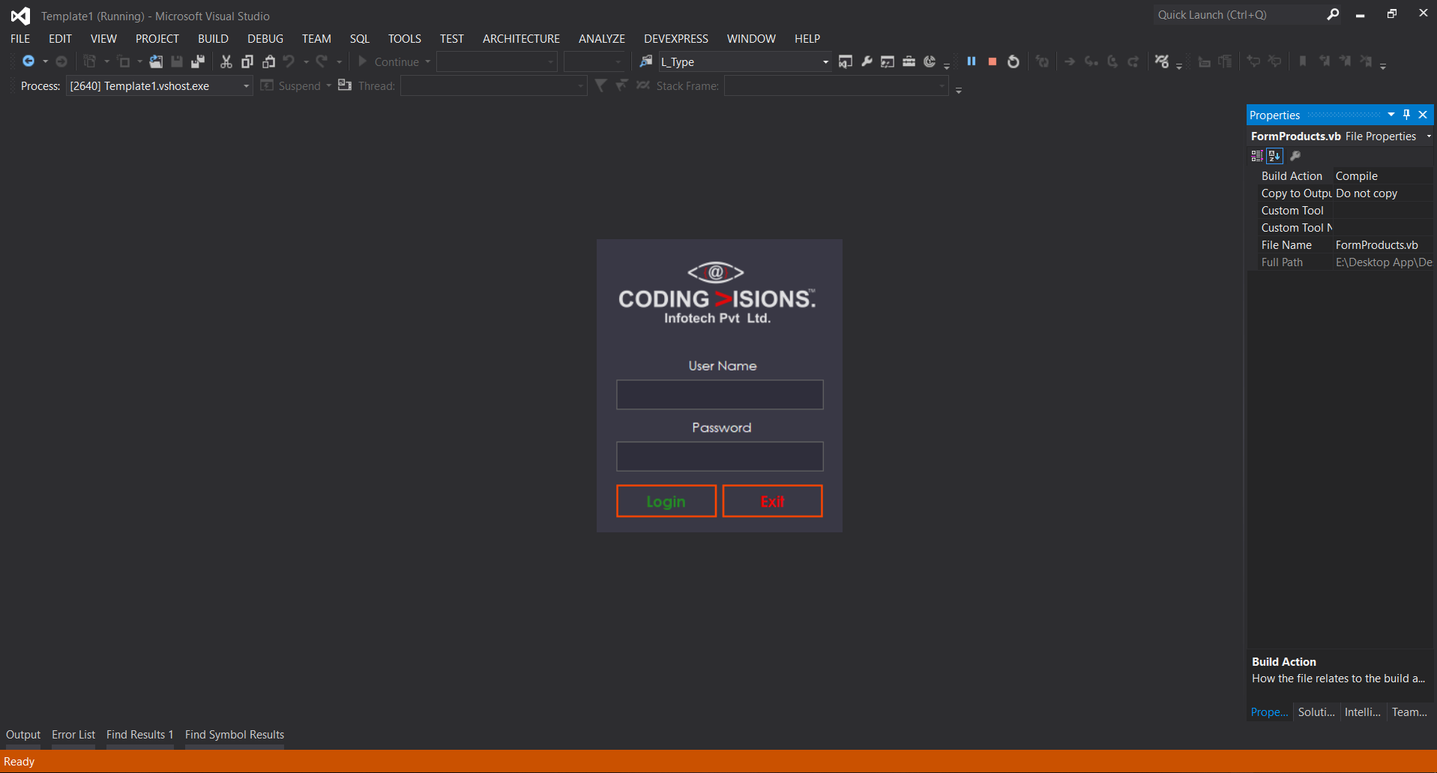Click the Quick Launch search magnifier icon

[1333, 14]
